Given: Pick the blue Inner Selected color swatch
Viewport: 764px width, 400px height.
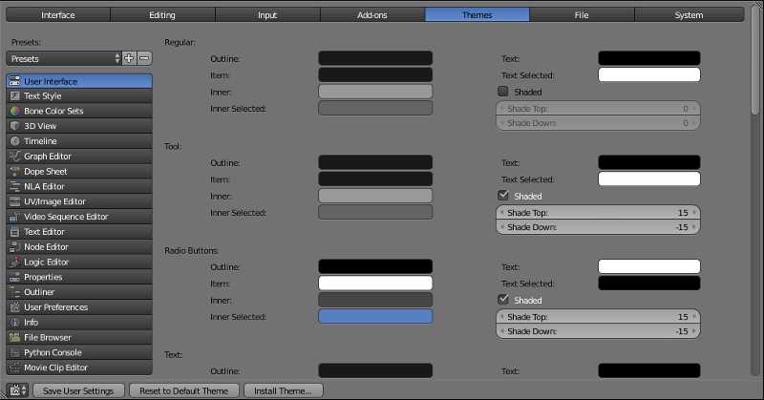Looking at the screenshot, I should tap(374, 317).
